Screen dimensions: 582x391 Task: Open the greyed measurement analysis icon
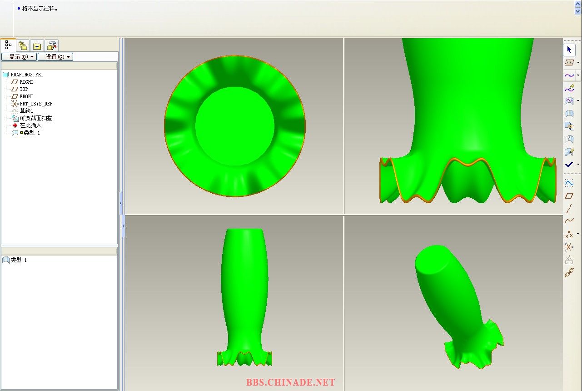(x=569, y=260)
